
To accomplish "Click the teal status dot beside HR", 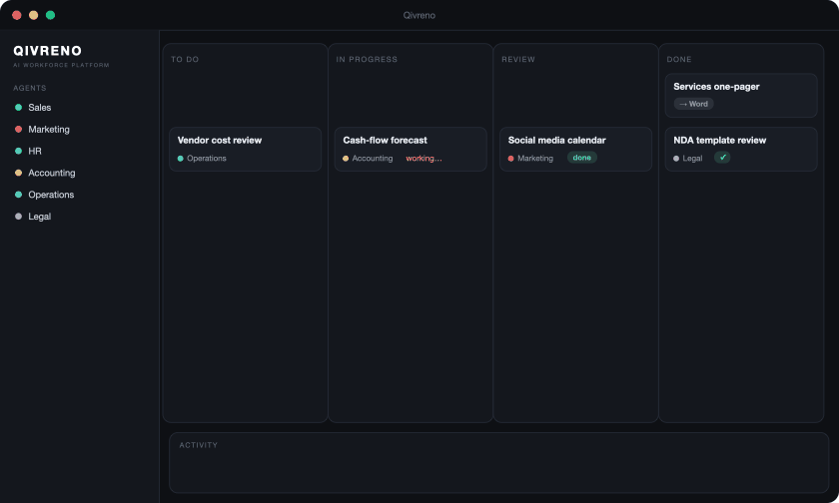I will click(18, 152).
